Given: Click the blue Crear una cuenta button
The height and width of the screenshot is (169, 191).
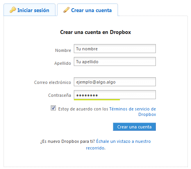Looking at the screenshot, I should 134,127.
